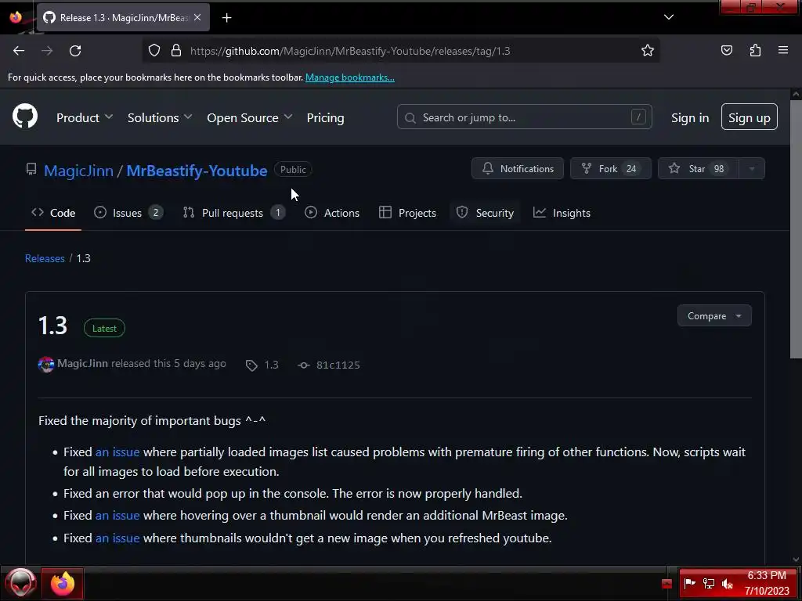Open the MrBeastify-Youtube repository link
The image size is (802, 601).
click(197, 170)
